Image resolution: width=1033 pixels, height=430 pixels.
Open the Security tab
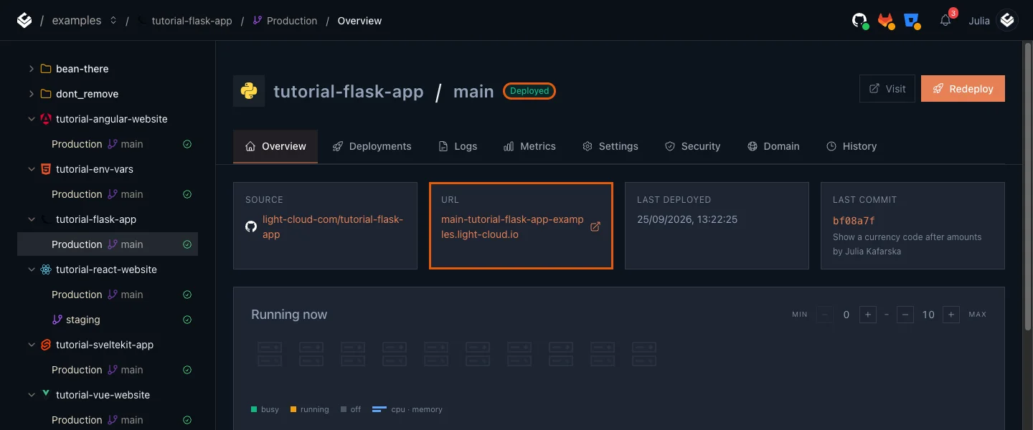point(692,146)
